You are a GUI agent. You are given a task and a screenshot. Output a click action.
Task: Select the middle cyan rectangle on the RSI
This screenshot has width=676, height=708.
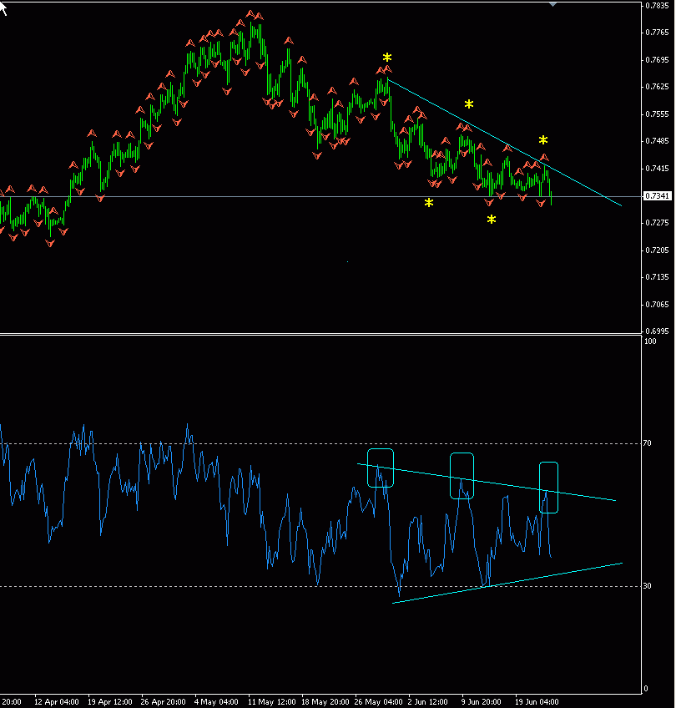(x=462, y=476)
